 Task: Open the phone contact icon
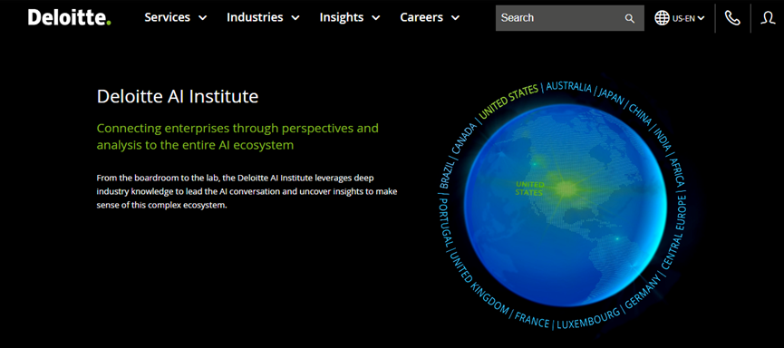click(x=732, y=18)
